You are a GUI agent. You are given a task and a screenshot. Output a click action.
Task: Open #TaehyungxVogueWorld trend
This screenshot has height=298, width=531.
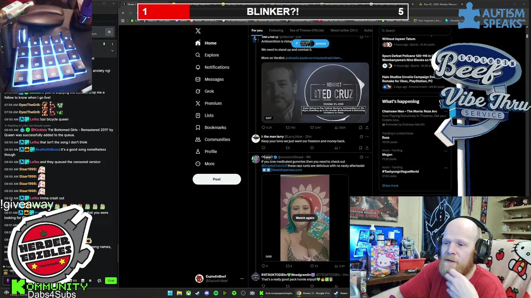tap(400, 171)
